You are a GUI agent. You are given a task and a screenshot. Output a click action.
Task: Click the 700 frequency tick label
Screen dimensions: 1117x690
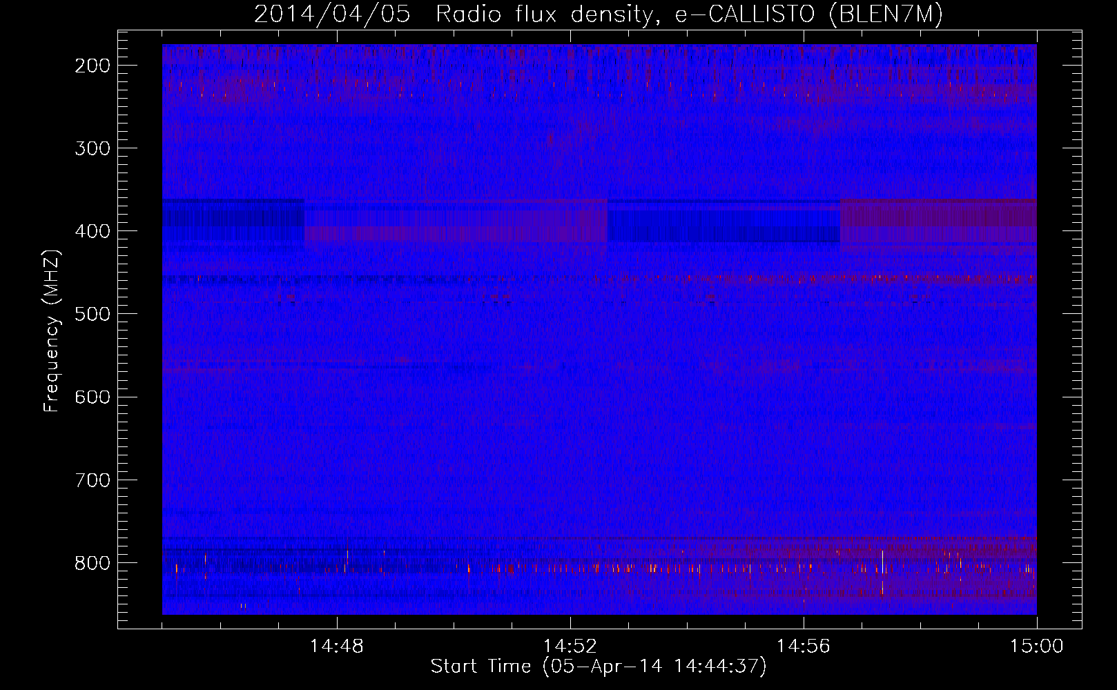[x=93, y=480]
